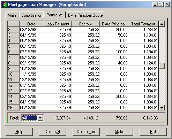The width and height of the screenshot is (172, 139).
Task: Click the Total Payment column header
Action: 143,24
